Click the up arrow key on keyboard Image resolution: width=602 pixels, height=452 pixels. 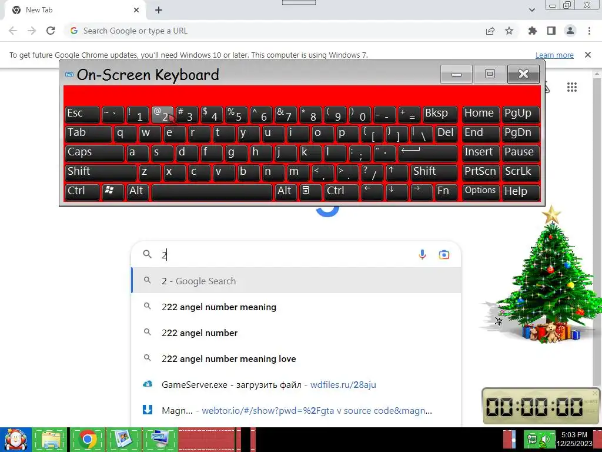[x=397, y=172]
